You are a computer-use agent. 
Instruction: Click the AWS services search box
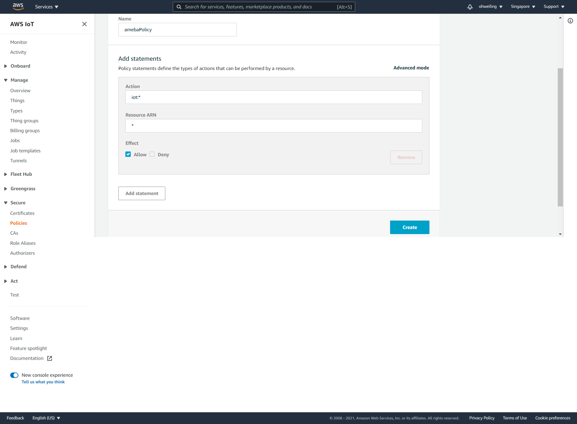[264, 7]
